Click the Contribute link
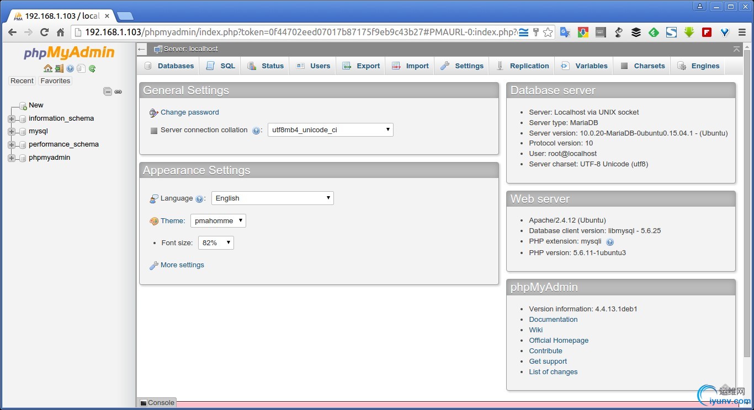 [x=545, y=351]
